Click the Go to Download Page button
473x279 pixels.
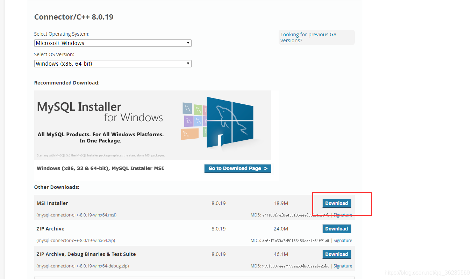(238, 169)
